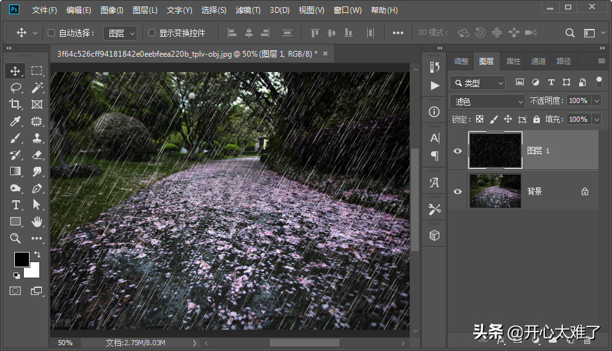
Task: Select the Magic Wand tool
Action: tap(37, 88)
